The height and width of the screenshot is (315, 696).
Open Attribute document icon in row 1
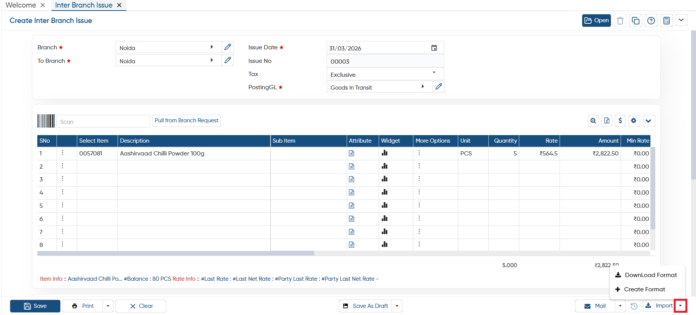point(352,153)
